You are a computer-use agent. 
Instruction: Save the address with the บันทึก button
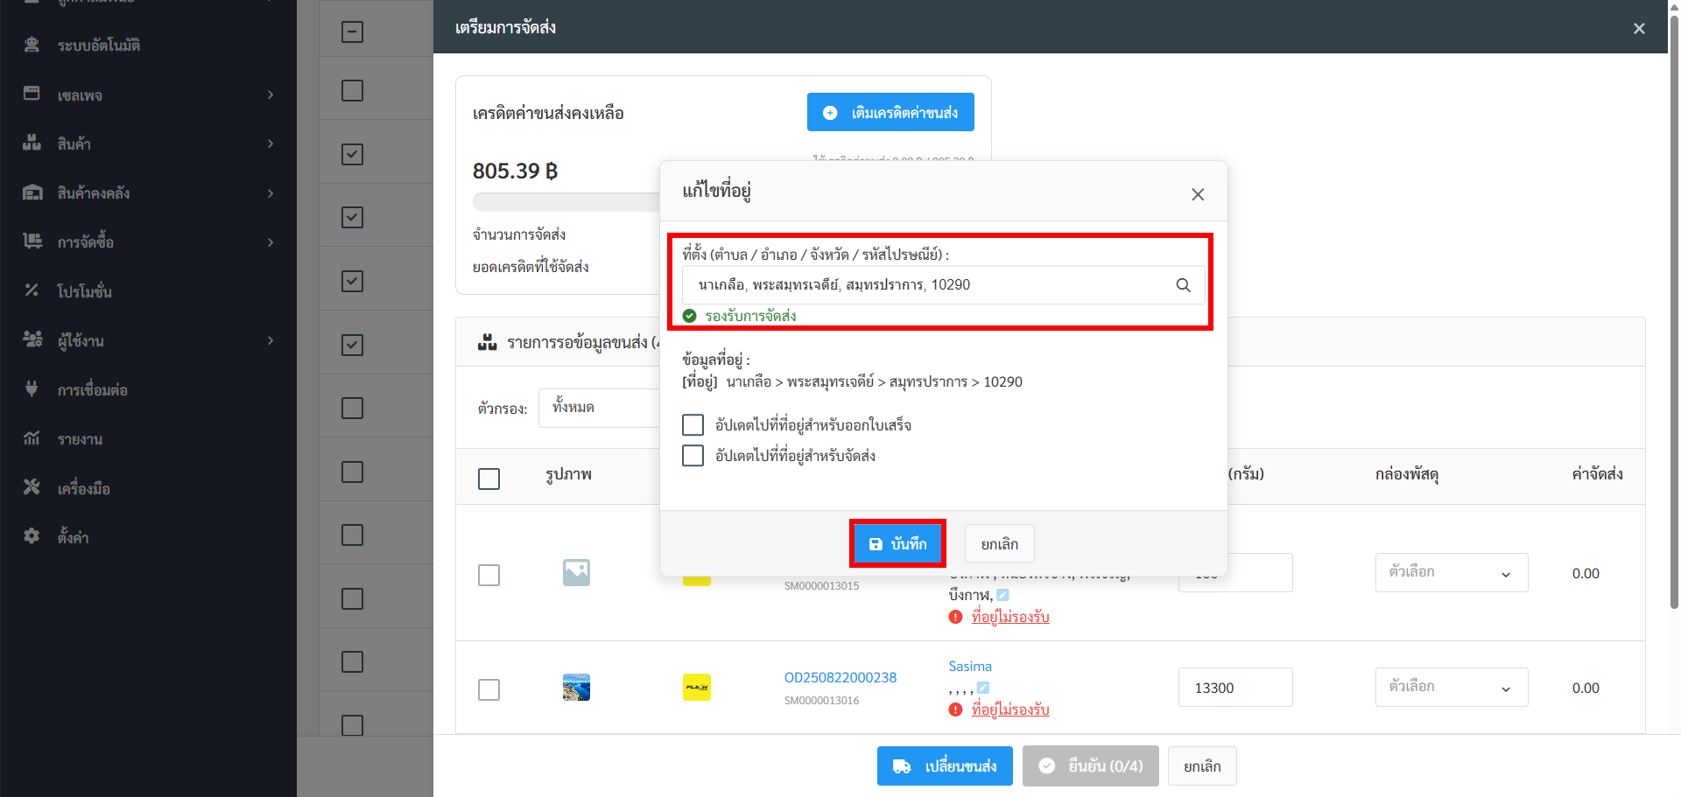(897, 544)
